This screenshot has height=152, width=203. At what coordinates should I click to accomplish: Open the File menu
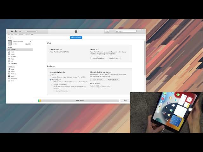[x=9, y=35]
